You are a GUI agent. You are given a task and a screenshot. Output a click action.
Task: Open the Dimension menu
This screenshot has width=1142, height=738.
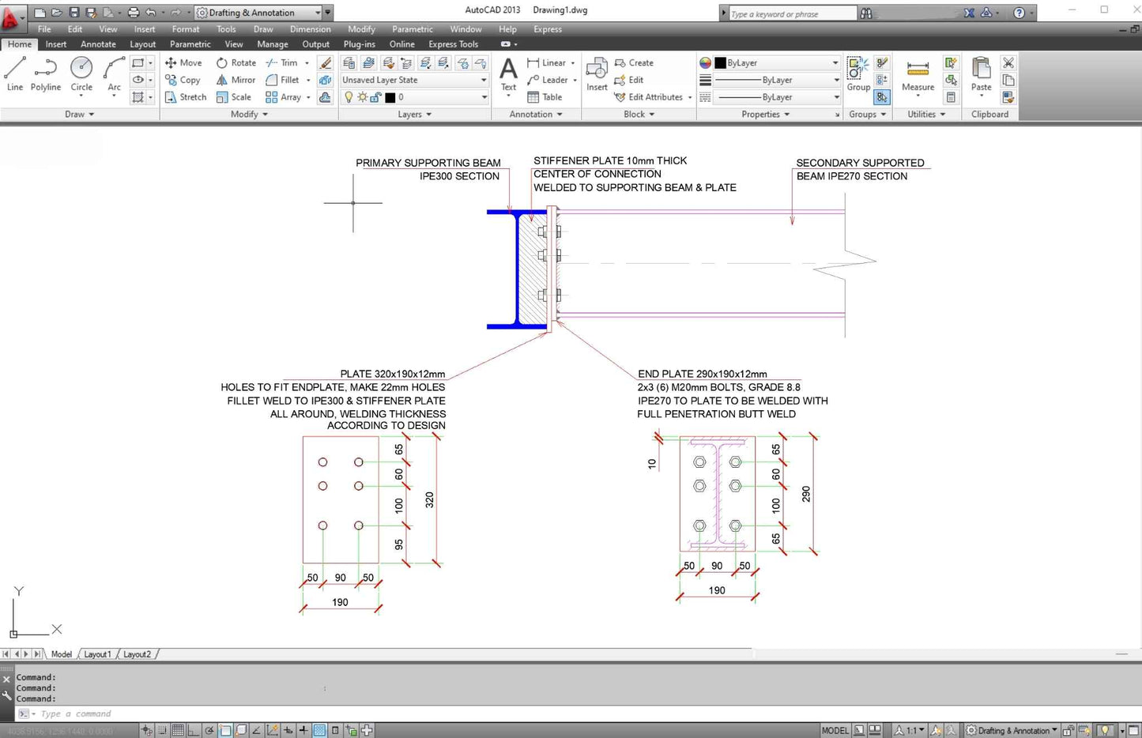(x=310, y=29)
